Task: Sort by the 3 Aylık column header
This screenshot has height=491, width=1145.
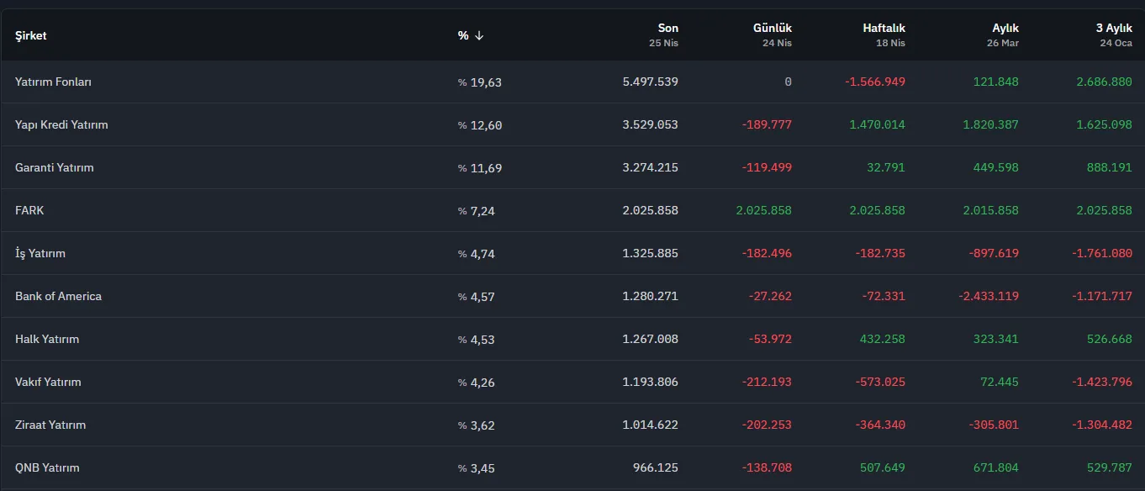Action: (x=1114, y=29)
